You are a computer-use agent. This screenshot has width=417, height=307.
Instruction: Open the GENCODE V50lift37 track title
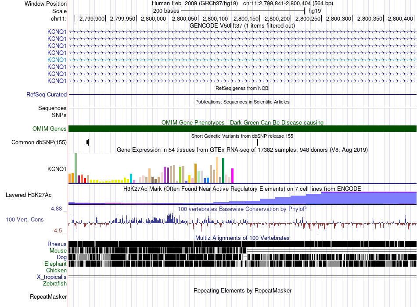click(242, 26)
